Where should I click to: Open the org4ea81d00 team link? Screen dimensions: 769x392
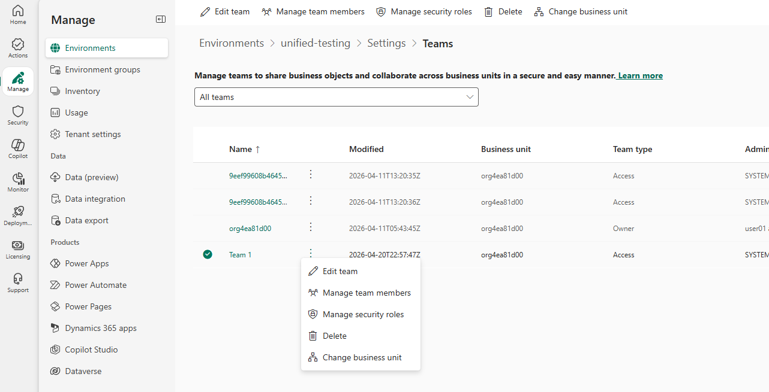[250, 229]
